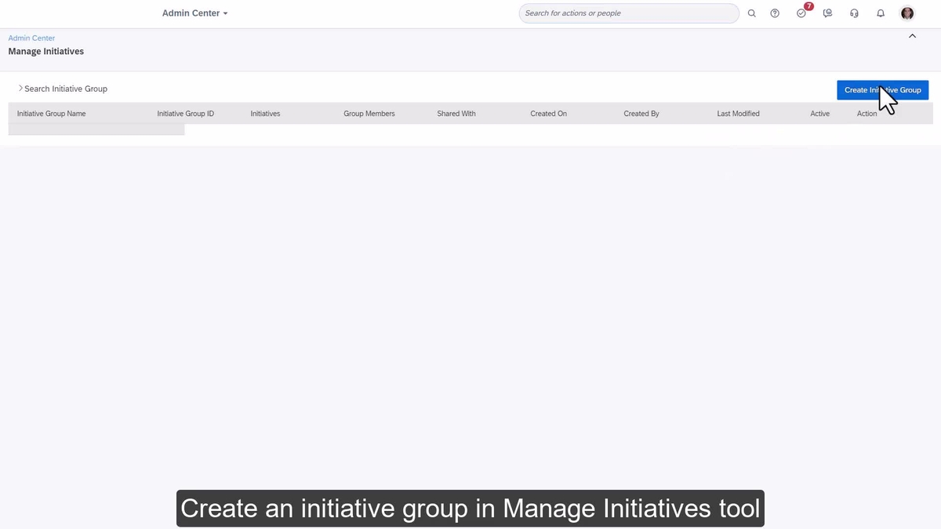Select the empty first table row
The image size is (941, 529).
96,129
